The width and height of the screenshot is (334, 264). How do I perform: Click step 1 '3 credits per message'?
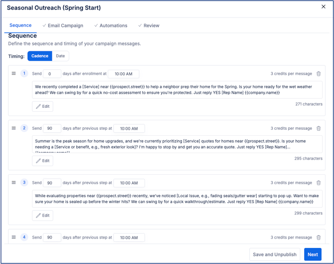[x=291, y=74]
